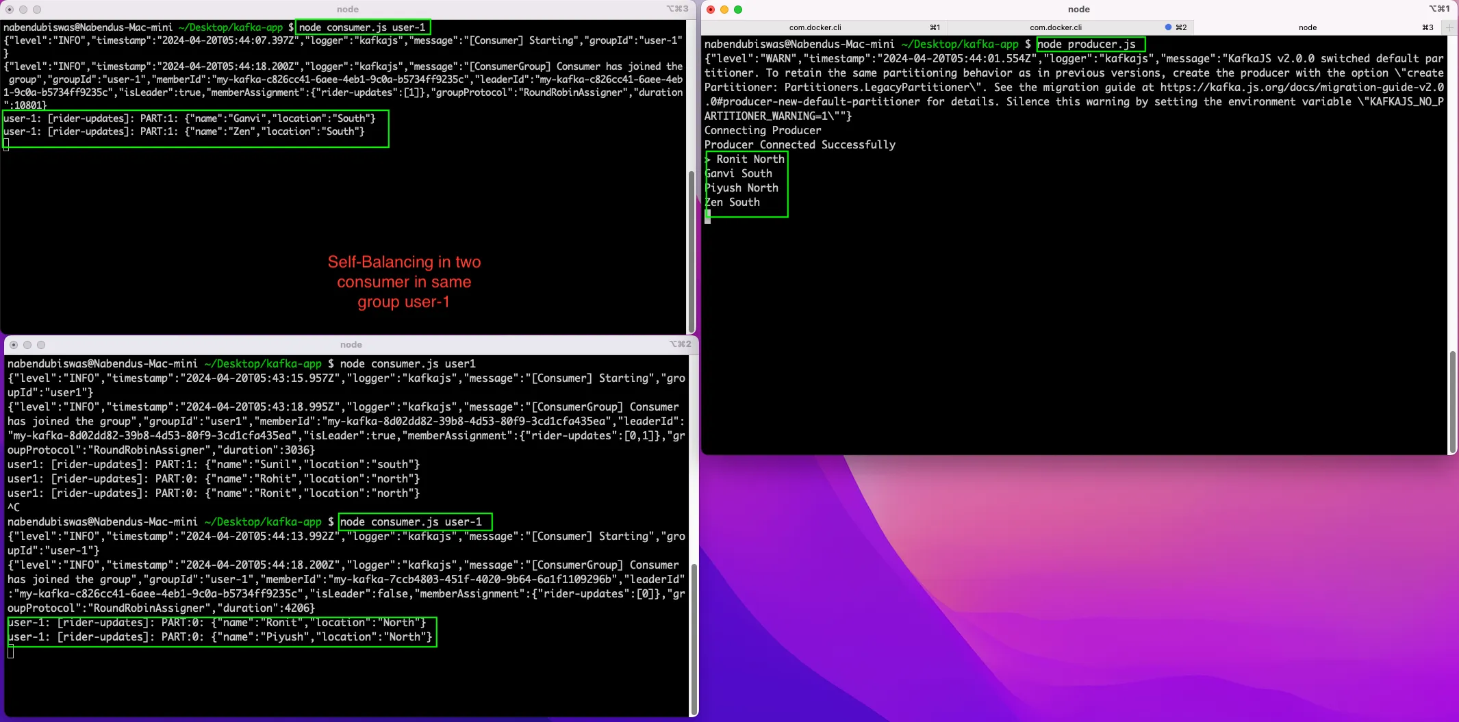1459x722 pixels.
Task: Click the 'Zen South' line in producer window
Action: point(733,203)
